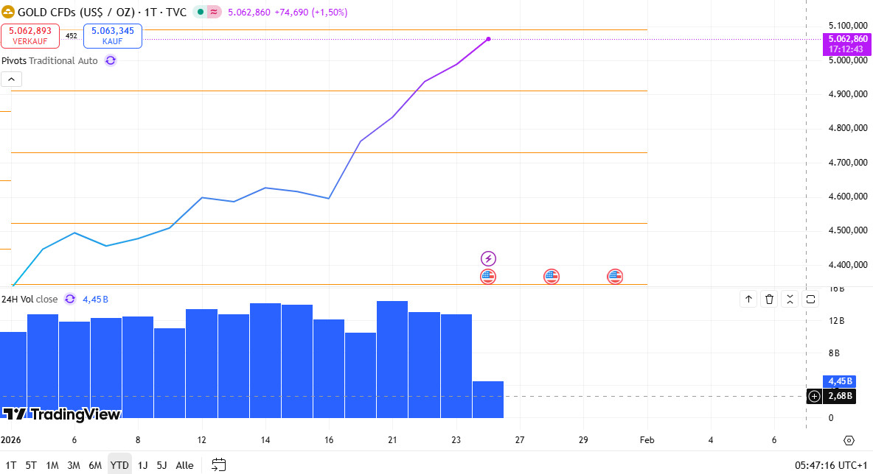Click the red VERKAUF sell button
The width and height of the screenshot is (873, 474).
(30, 35)
